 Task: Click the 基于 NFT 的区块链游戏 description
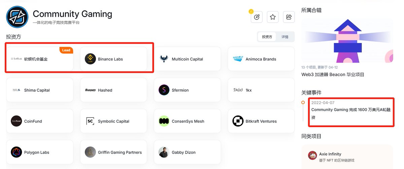click(337, 161)
